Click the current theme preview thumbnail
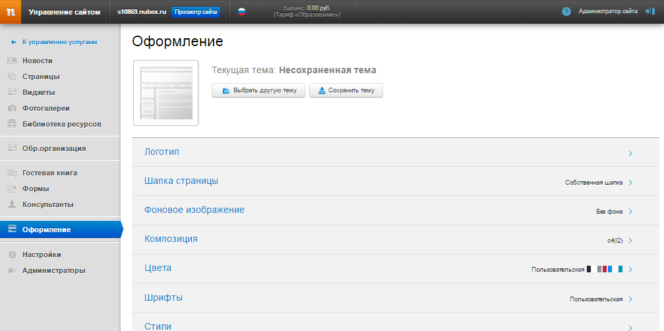Image resolution: width=664 pixels, height=331 pixels. (x=166, y=93)
